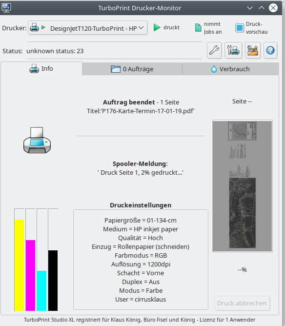The width and height of the screenshot is (285, 326).
Task: Toggle the Druckvorschau blue square
Action: [x=239, y=28]
